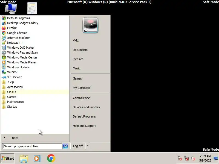Screen dimensions: 219x164
Task: Expand the Games program folder
Action: [x=35, y=97]
